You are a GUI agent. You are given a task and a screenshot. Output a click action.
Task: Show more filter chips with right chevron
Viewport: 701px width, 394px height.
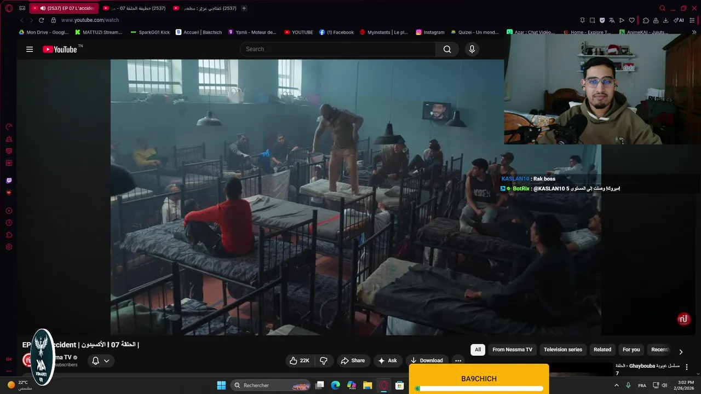coord(681,352)
